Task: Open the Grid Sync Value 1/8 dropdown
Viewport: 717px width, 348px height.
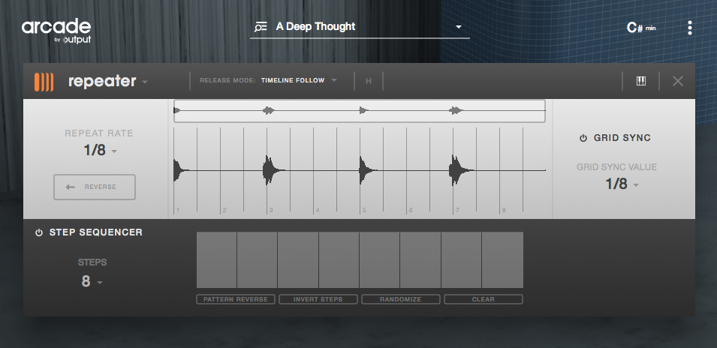Action: tap(622, 184)
